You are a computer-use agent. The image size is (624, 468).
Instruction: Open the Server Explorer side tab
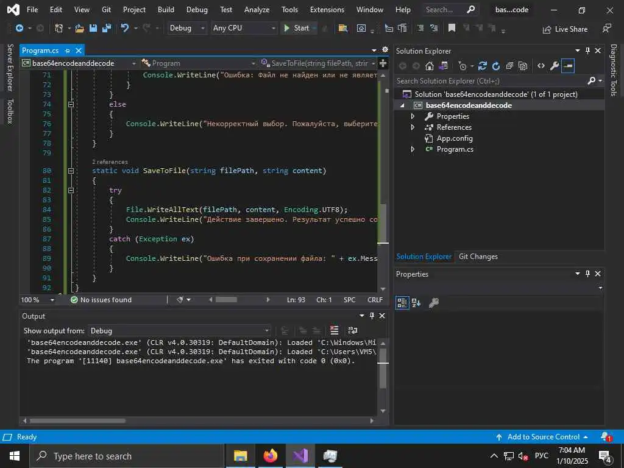coord(10,68)
